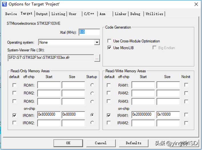
Task: Switch to the Linker tab
Action: pyautogui.click(x=121, y=14)
